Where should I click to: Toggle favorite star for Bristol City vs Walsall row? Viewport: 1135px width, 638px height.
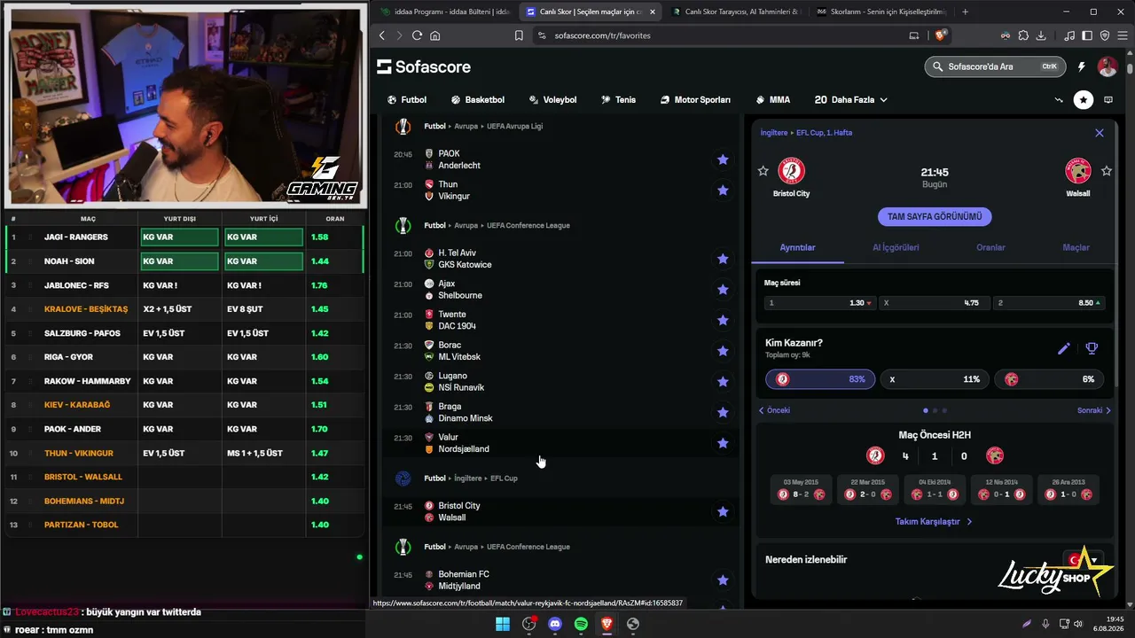(x=723, y=511)
